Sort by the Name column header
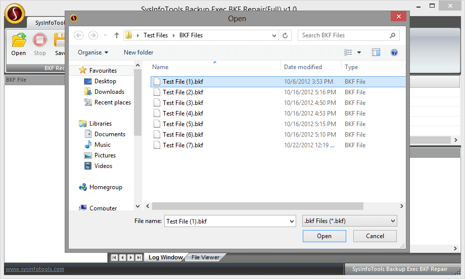This screenshot has height=279, width=465. 160,67
